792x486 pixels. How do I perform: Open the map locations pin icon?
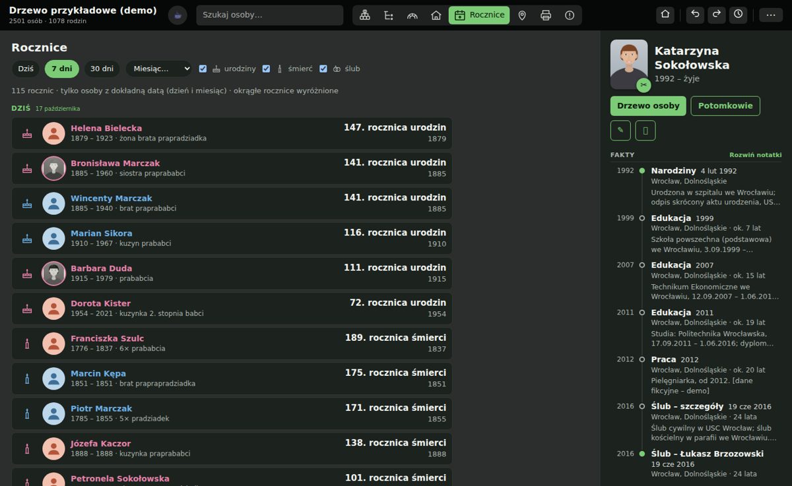[522, 15]
